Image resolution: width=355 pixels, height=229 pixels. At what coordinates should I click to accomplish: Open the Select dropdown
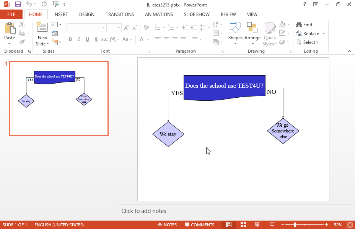pos(308,42)
